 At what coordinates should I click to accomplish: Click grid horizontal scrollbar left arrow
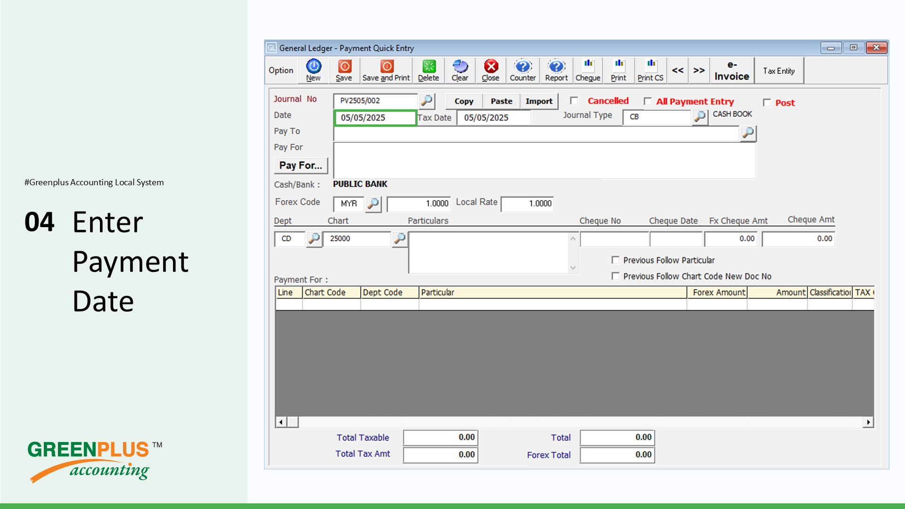(281, 422)
